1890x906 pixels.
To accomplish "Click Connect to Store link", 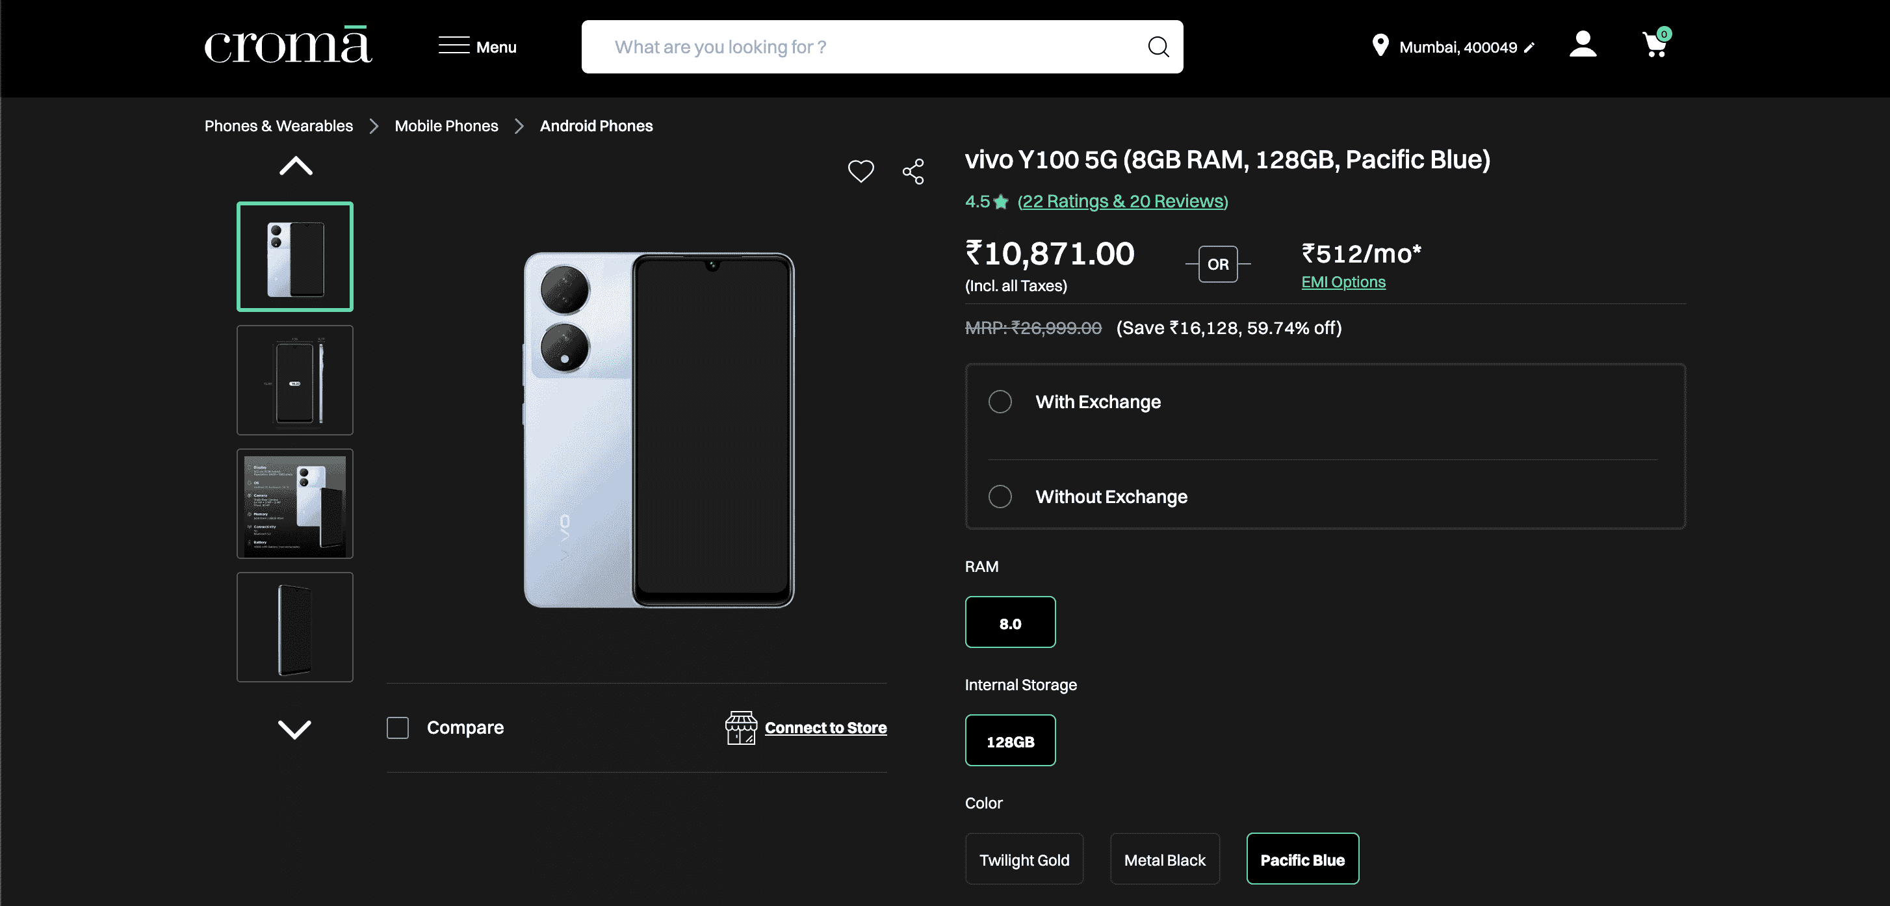I will point(825,728).
